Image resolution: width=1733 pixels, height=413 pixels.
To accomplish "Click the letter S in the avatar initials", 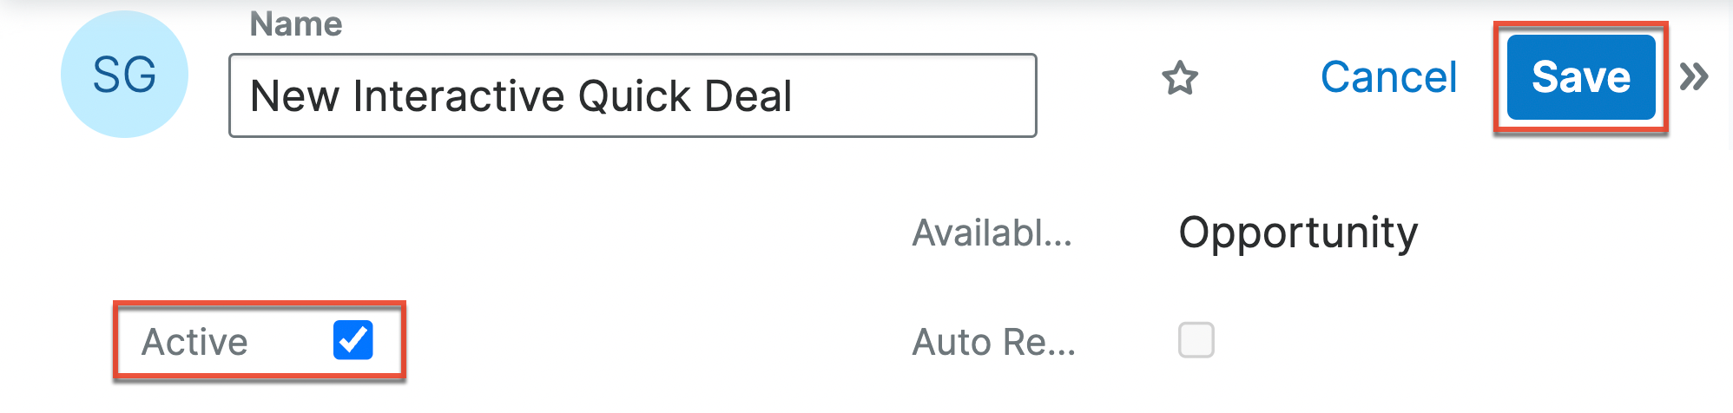I will coord(108,75).
